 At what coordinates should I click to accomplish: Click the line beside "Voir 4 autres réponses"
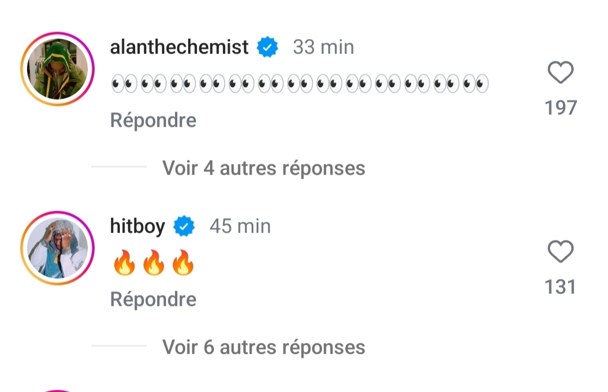pyautogui.click(x=118, y=167)
